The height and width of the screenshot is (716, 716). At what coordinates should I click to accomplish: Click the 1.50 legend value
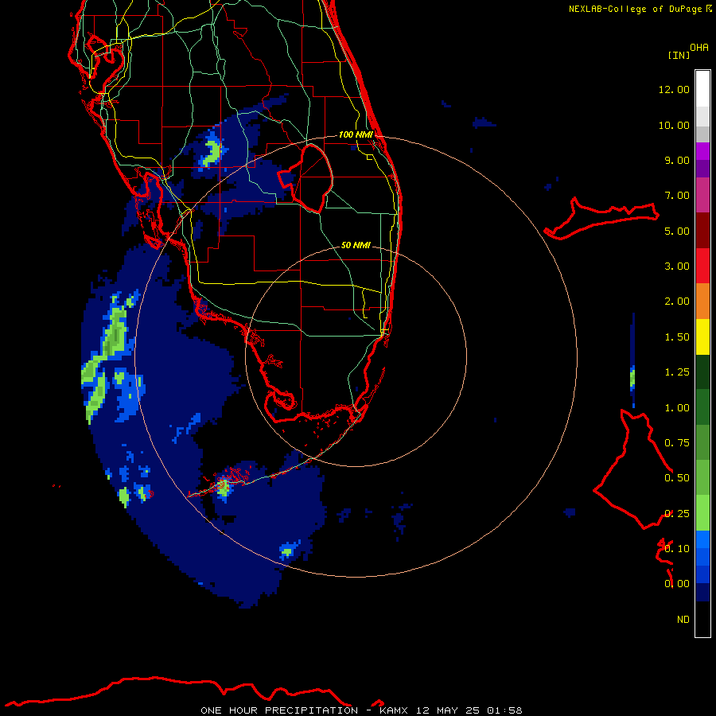tap(677, 337)
